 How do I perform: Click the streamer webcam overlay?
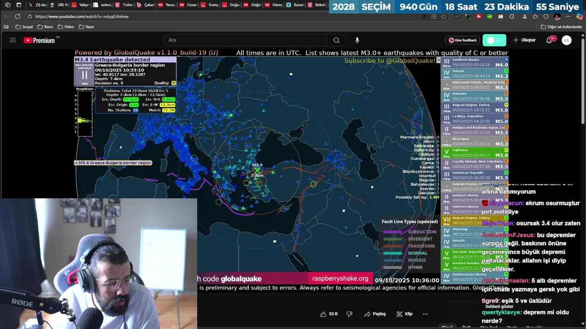tap(98, 264)
